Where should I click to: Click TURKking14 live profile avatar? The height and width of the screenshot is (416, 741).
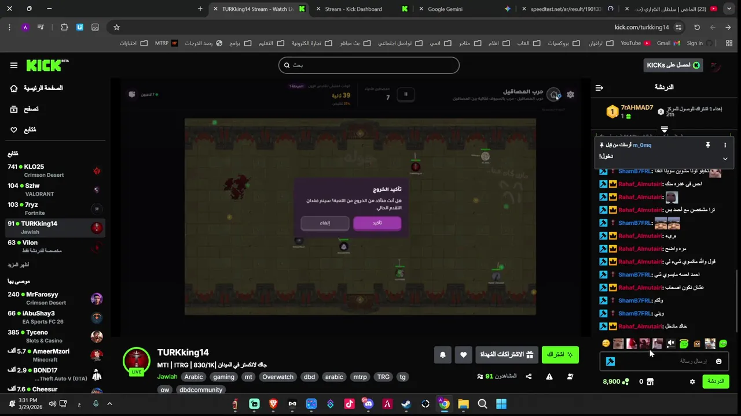click(137, 361)
